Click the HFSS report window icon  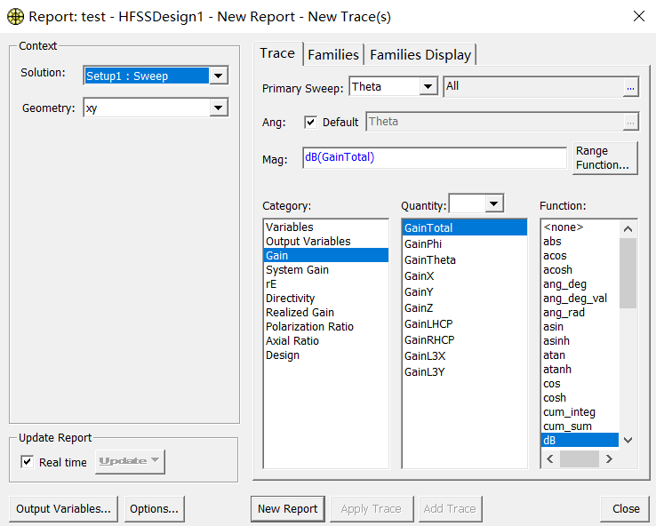tap(15, 17)
